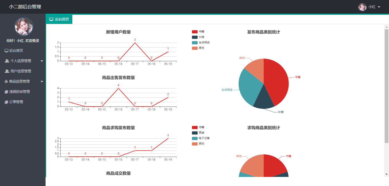389x186 pixels.
Task: Click the 求购商品类别统计 chart title
Action: (264, 128)
